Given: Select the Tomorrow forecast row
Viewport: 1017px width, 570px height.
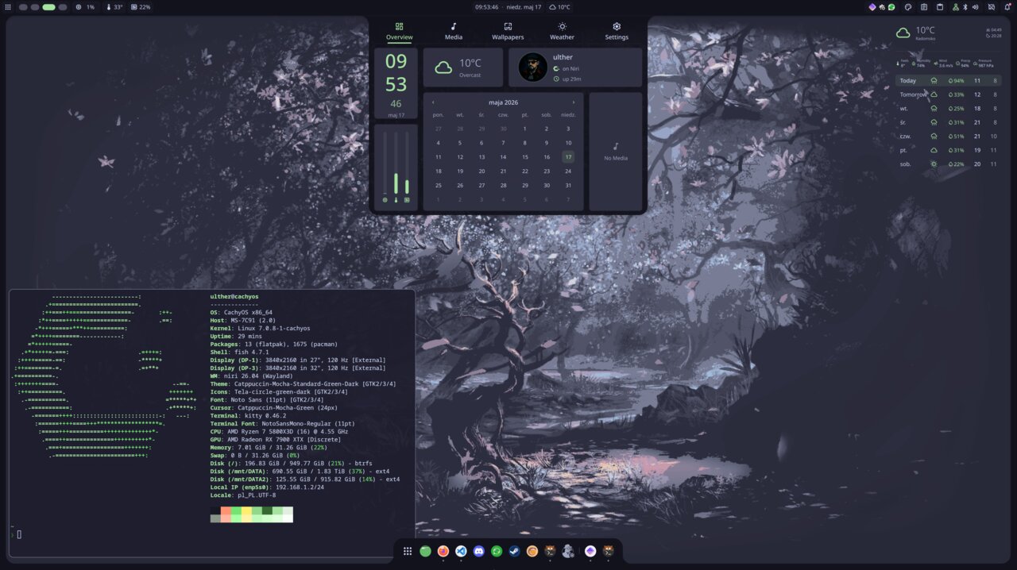Looking at the screenshot, I should (x=948, y=94).
